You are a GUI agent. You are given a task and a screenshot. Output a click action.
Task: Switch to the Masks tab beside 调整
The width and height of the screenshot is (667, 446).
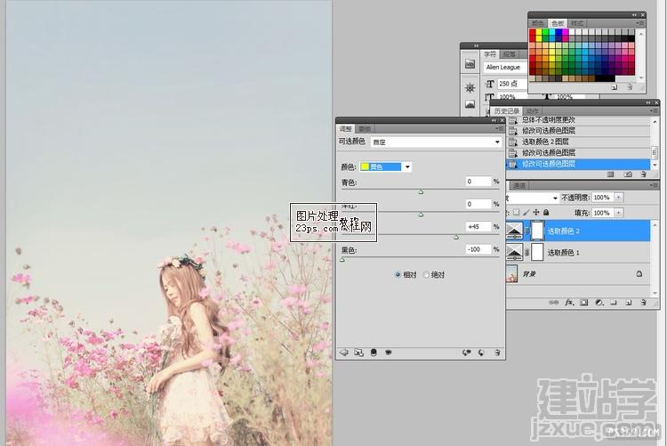coord(365,129)
